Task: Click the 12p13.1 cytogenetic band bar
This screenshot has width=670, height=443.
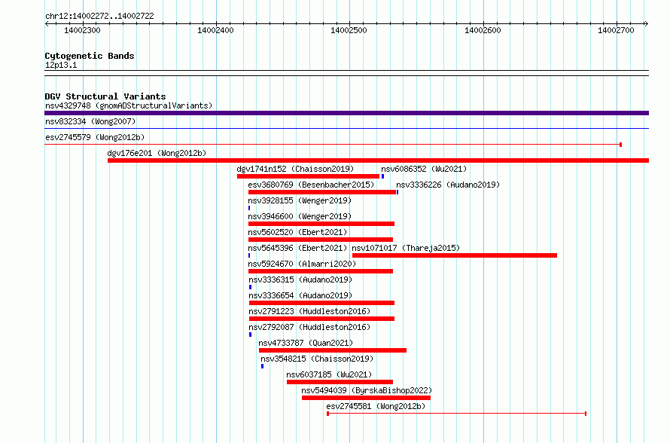Action: (346, 73)
